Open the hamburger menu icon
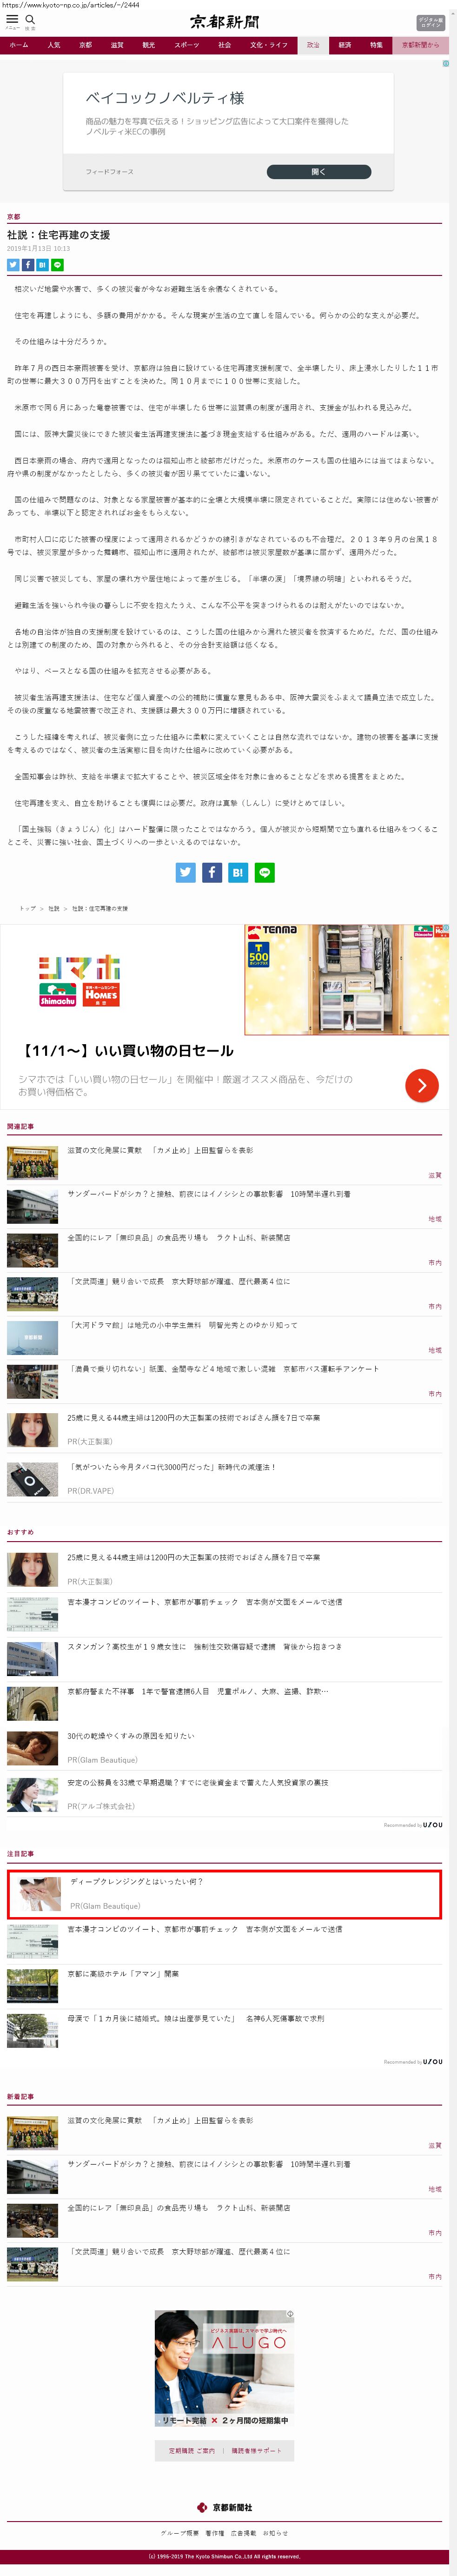This screenshot has height=2576, width=457. tap(12, 20)
